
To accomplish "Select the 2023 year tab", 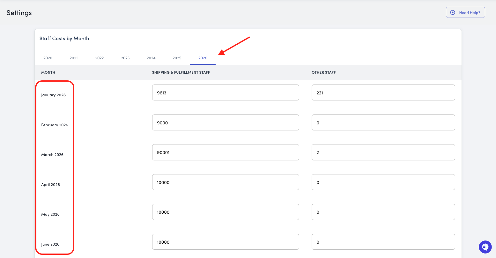I will (125, 58).
